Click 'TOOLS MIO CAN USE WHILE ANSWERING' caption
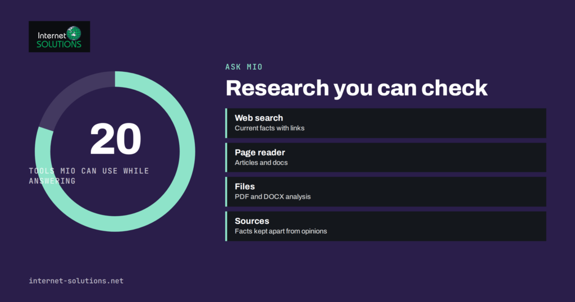Image resolution: width=575 pixels, height=302 pixels. click(x=89, y=176)
